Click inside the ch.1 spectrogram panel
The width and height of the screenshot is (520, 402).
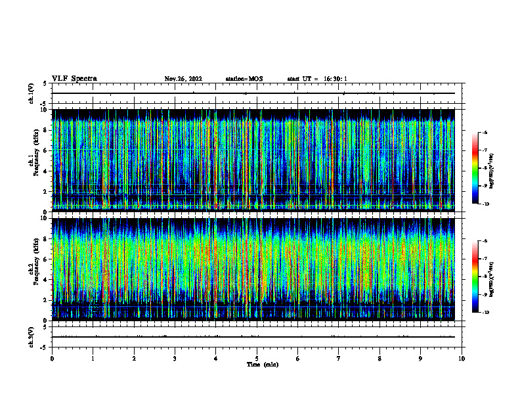pos(253,160)
